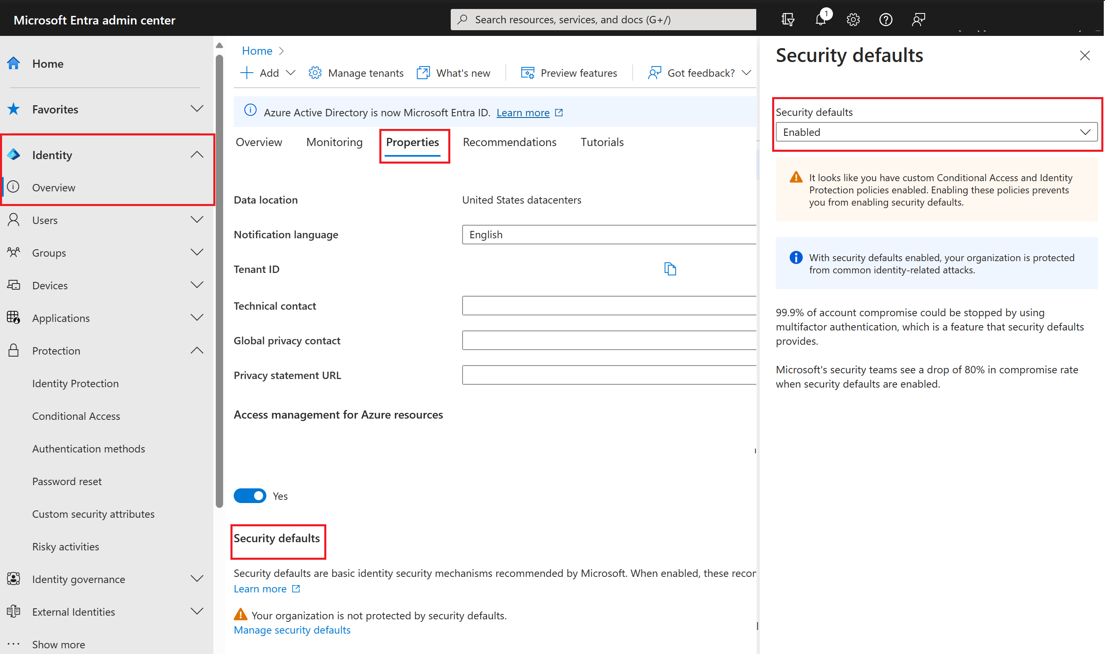Viewport: 1105px width, 654px height.
Task: Toggle off access management for Azure resources
Action: pos(250,495)
